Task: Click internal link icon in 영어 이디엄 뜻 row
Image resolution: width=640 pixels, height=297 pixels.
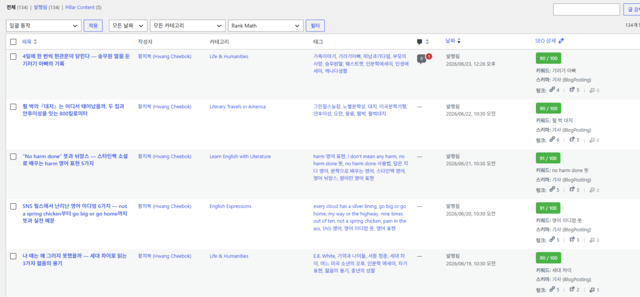Action: coord(552,239)
